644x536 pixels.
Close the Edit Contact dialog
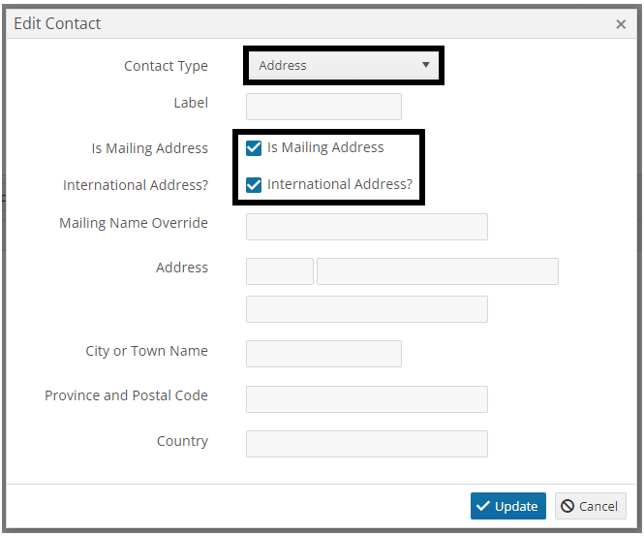click(621, 24)
